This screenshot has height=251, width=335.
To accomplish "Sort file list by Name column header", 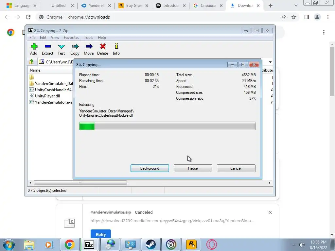I will (50, 70).
